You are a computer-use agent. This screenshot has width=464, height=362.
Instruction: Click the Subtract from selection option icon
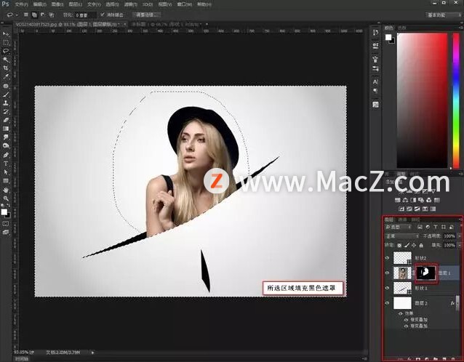click(x=43, y=15)
